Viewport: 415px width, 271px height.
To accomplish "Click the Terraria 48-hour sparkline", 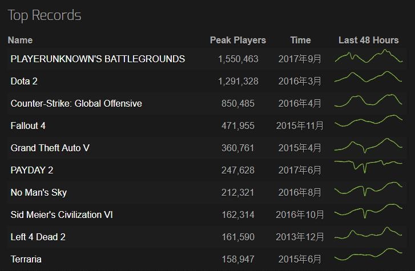I will (x=368, y=254).
